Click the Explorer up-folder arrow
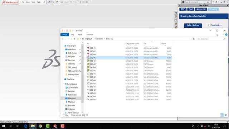 point(74,39)
